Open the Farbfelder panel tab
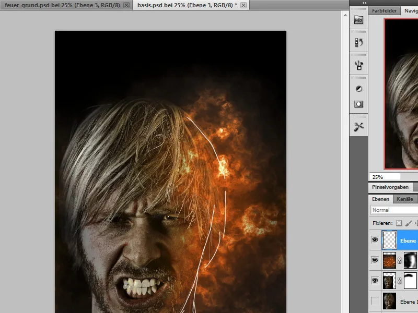The width and height of the screenshot is (418, 313). click(384, 11)
